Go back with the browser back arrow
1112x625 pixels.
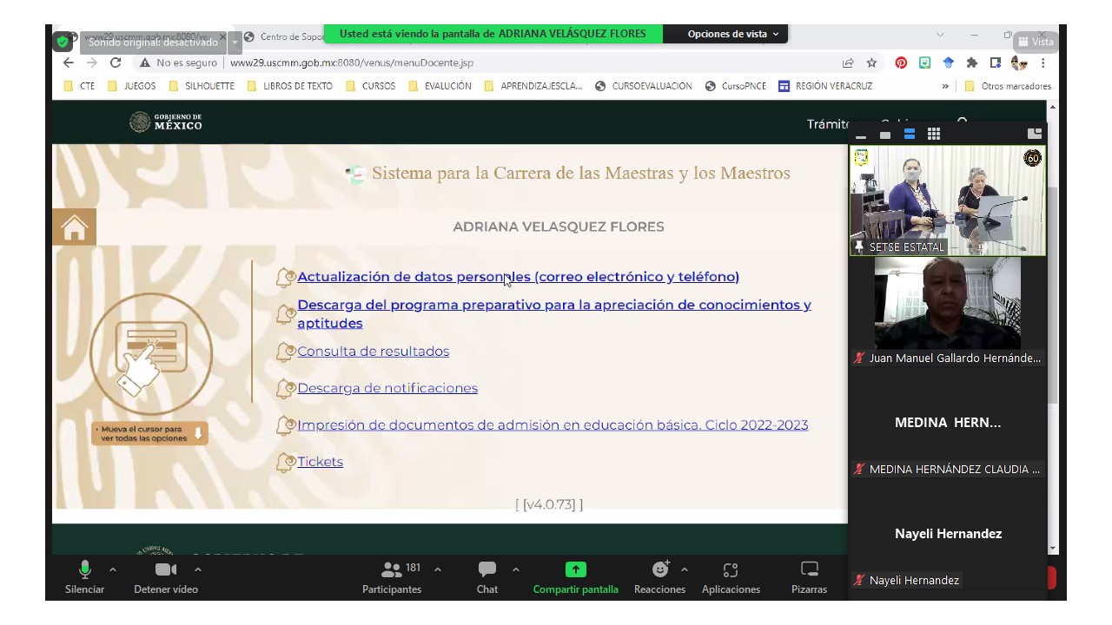pos(69,62)
